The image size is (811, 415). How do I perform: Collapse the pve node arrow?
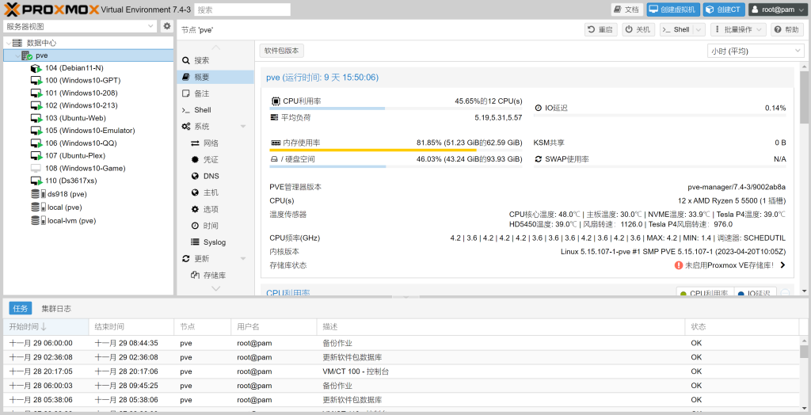point(17,55)
